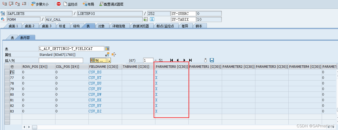Viewport: 338px width, 130px height.
Task: Click the LSETBF03 include field
Action: coord(110,14)
